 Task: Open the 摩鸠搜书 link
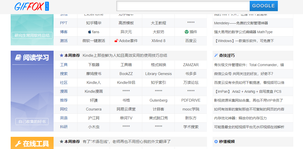(x=94, y=74)
